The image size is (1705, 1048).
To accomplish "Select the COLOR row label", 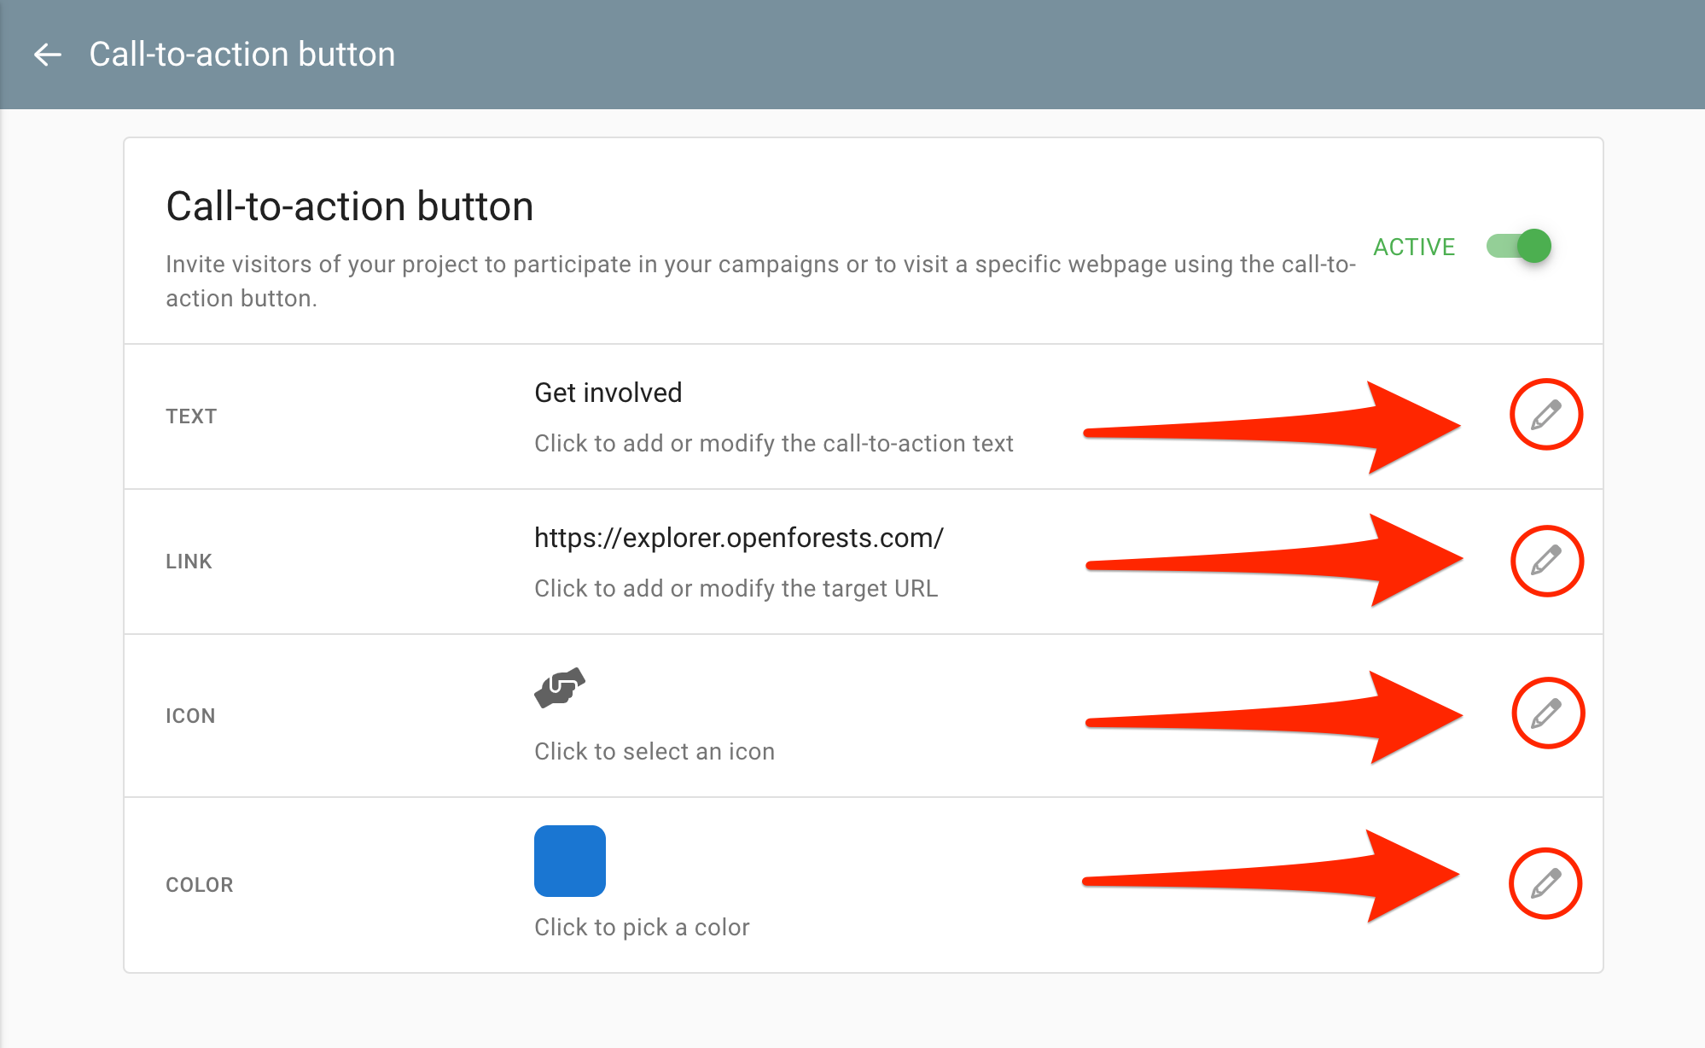I will click(199, 885).
